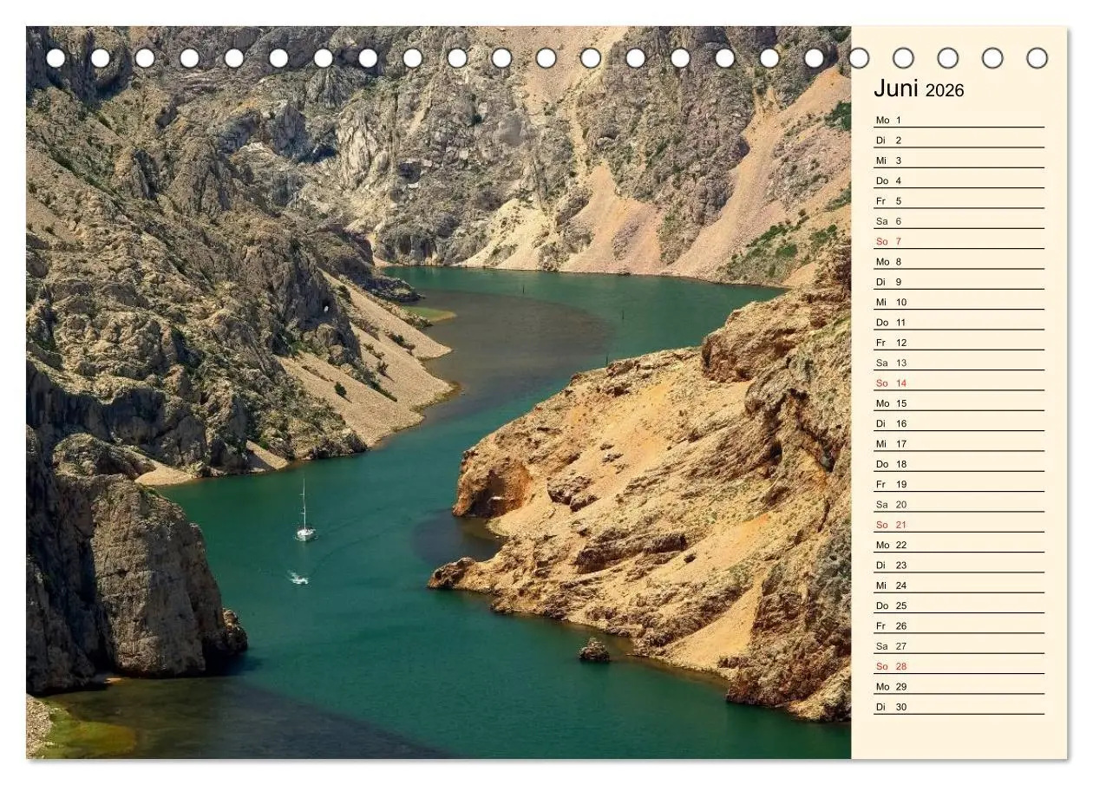Screen dimensions: 1093x785
Task: Select the 'Mo 22' calendar row
Action: tap(959, 546)
